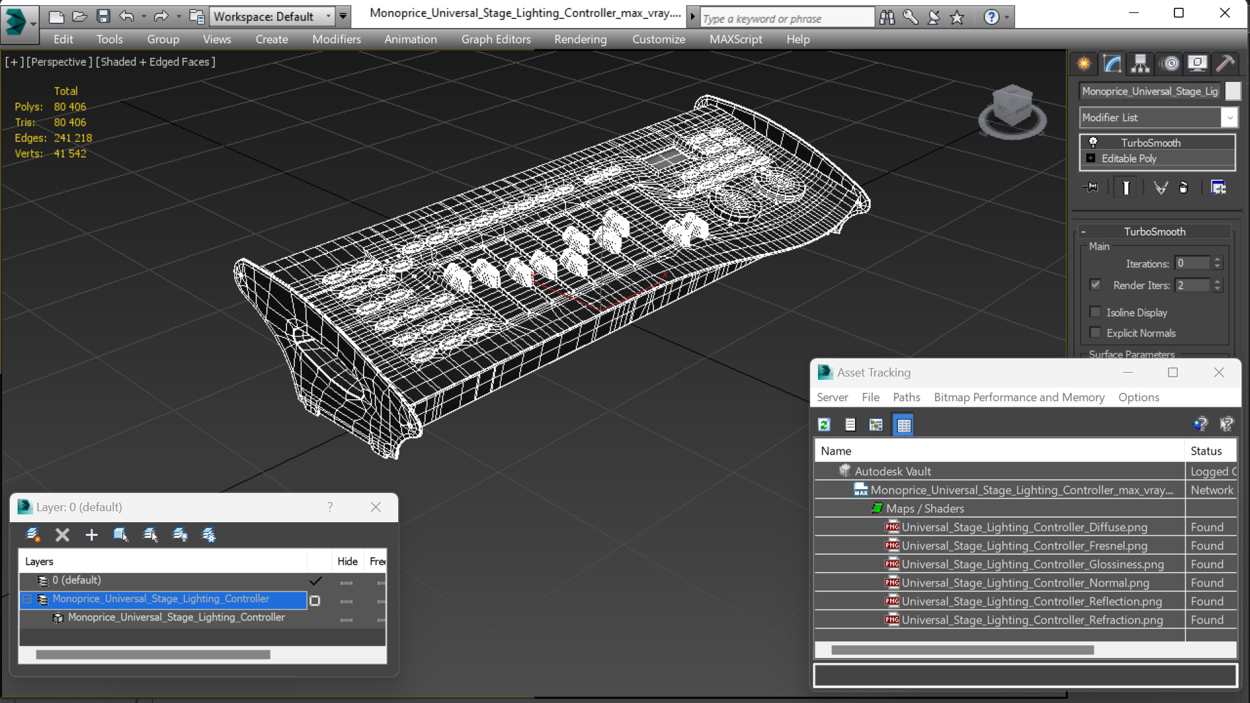Click quick access toolbar dropdown arrow
This screenshot has height=703, width=1250.
[344, 16]
